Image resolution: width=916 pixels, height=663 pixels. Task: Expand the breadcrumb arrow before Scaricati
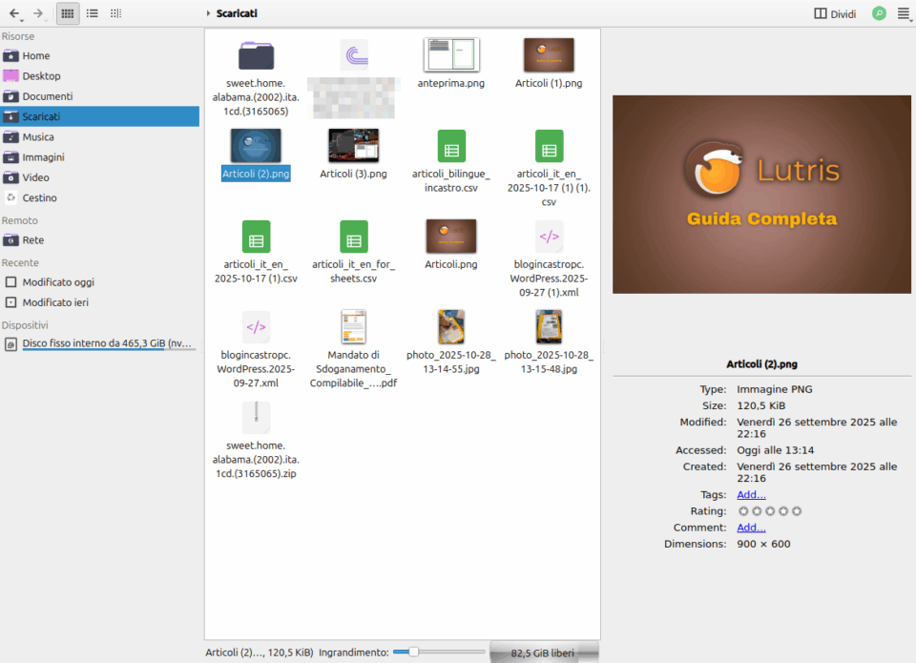point(208,12)
